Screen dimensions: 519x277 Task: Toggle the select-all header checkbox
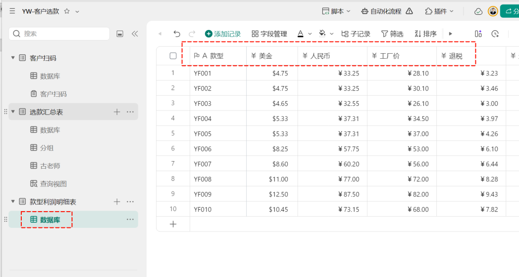pos(173,56)
